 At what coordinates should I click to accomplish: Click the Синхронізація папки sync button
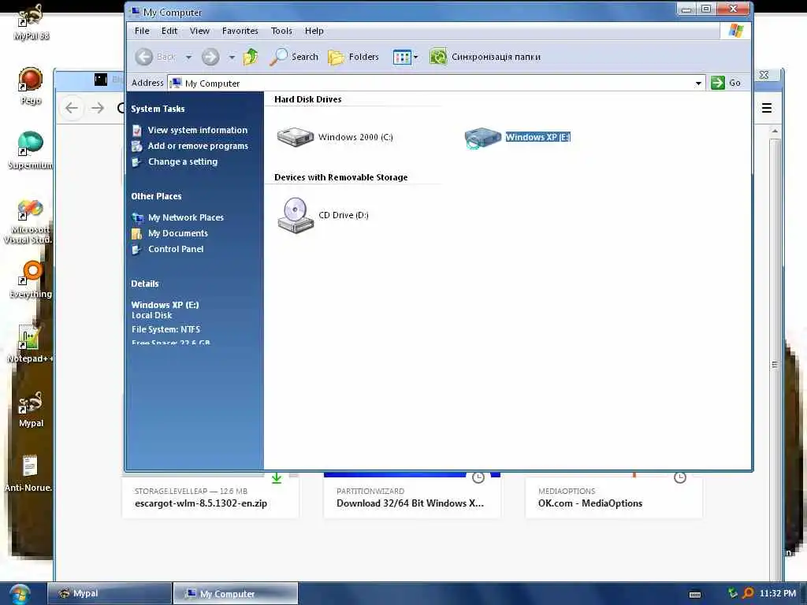coord(485,57)
